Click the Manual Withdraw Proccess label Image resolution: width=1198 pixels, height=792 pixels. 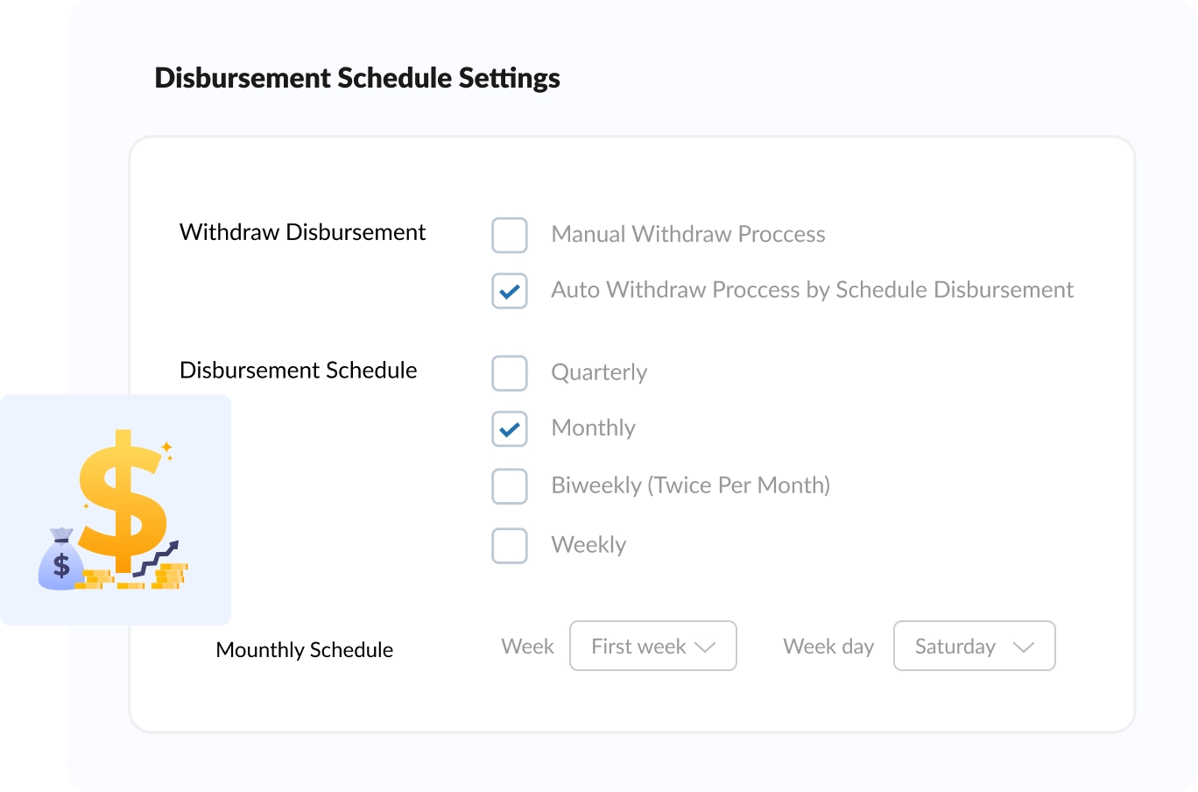(x=688, y=234)
